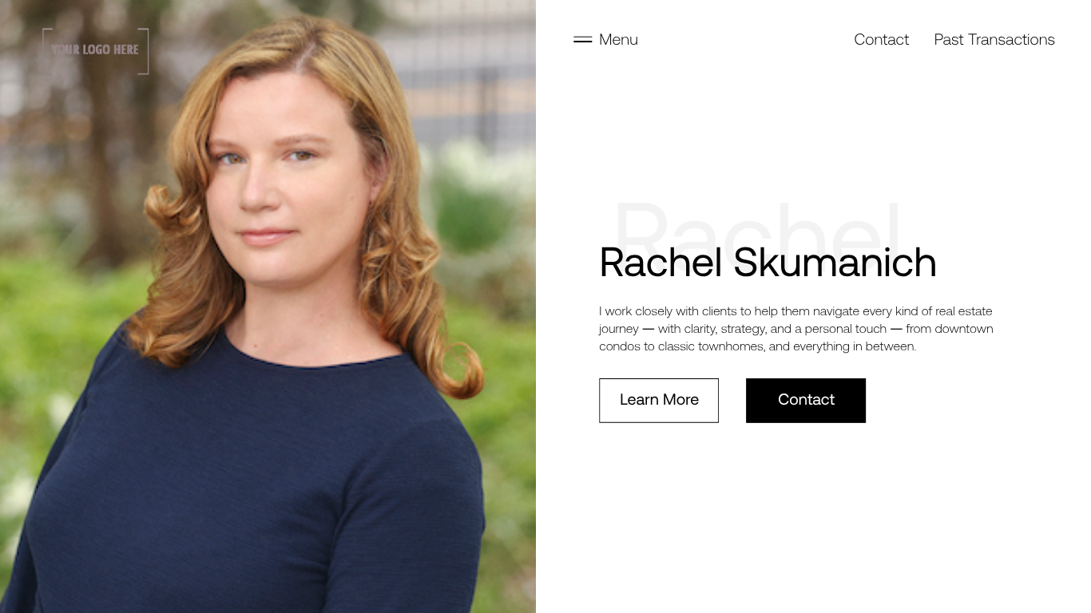Open the Menu label in header
Screen dimensions: 1091x613
coord(618,39)
